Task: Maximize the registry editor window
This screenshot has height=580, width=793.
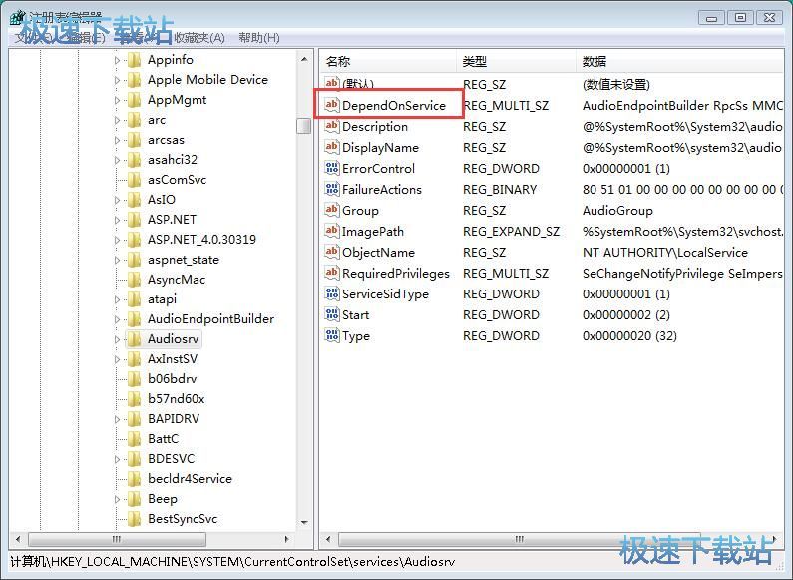Action: (740, 18)
